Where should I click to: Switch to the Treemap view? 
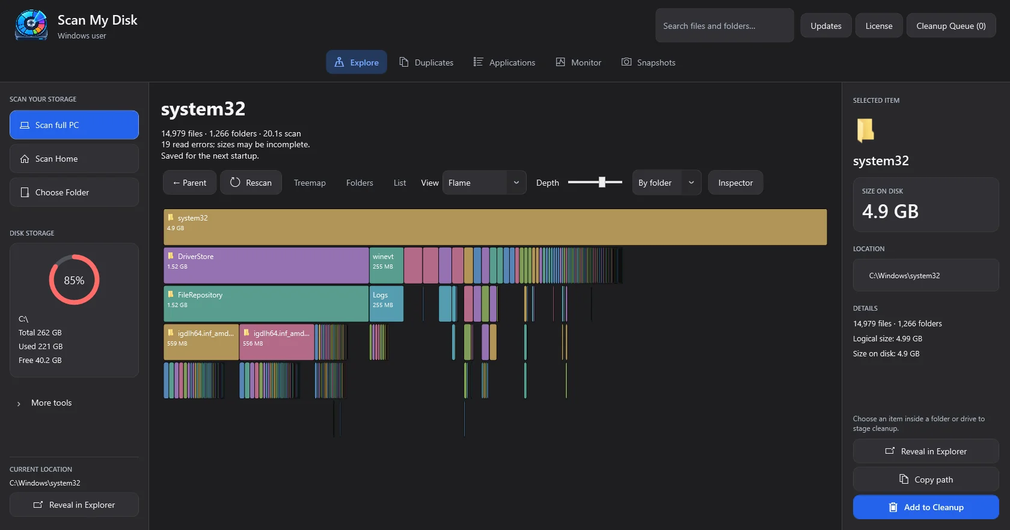[x=310, y=183]
